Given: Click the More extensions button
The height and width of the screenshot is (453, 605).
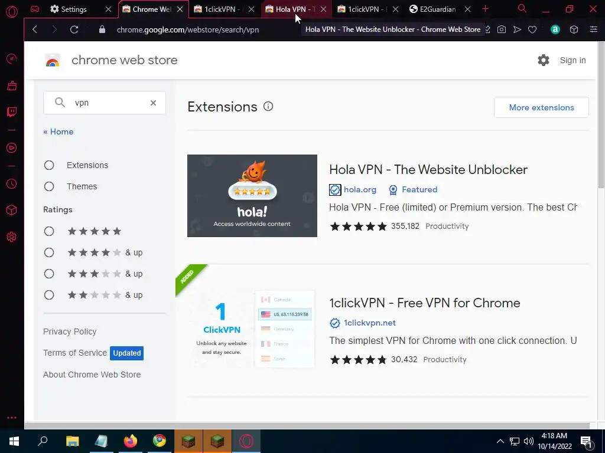Looking at the screenshot, I should click(541, 107).
